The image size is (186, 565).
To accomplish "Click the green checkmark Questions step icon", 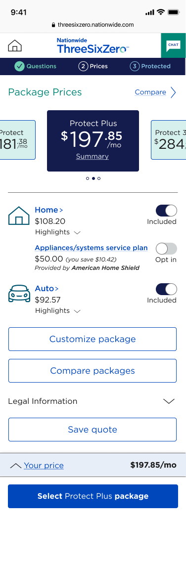I will coord(19,66).
